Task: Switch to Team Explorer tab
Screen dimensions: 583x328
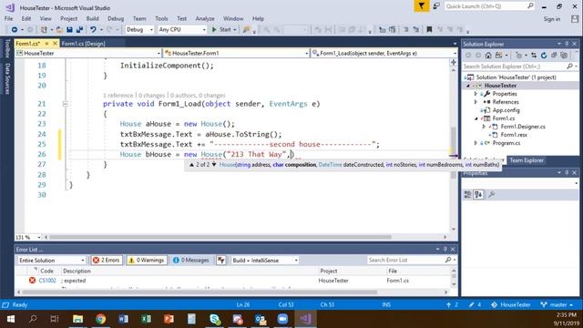Action: (x=527, y=160)
